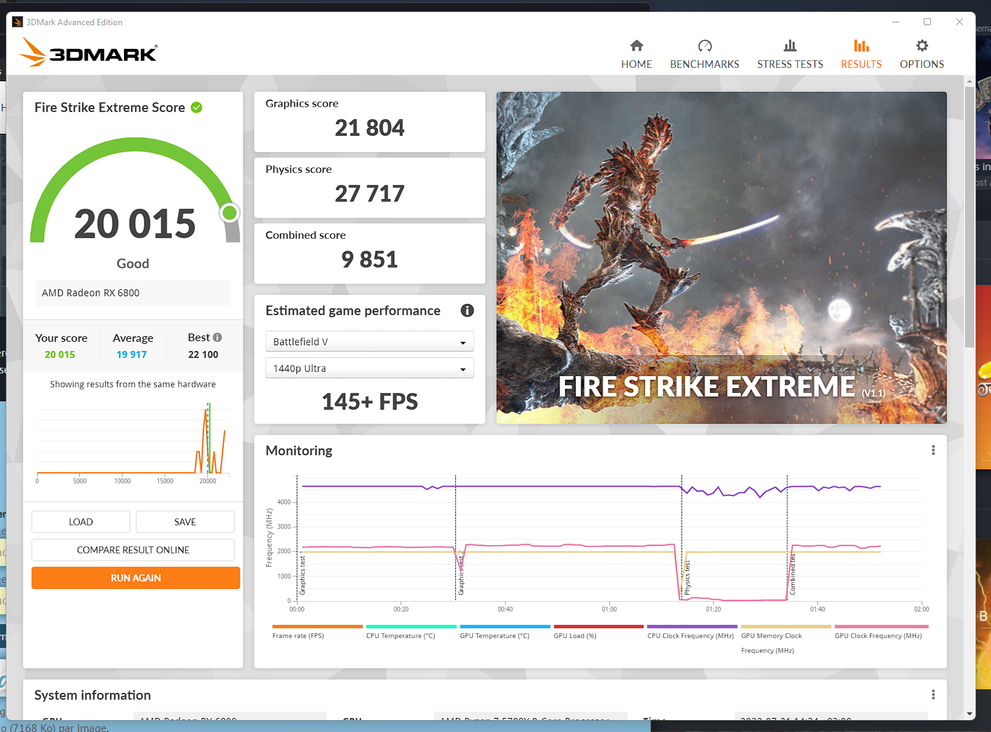This screenshot has width=991, height=732.
Task: Click the Benchmarks gauge icon
Action: click(x=705, y=46)
